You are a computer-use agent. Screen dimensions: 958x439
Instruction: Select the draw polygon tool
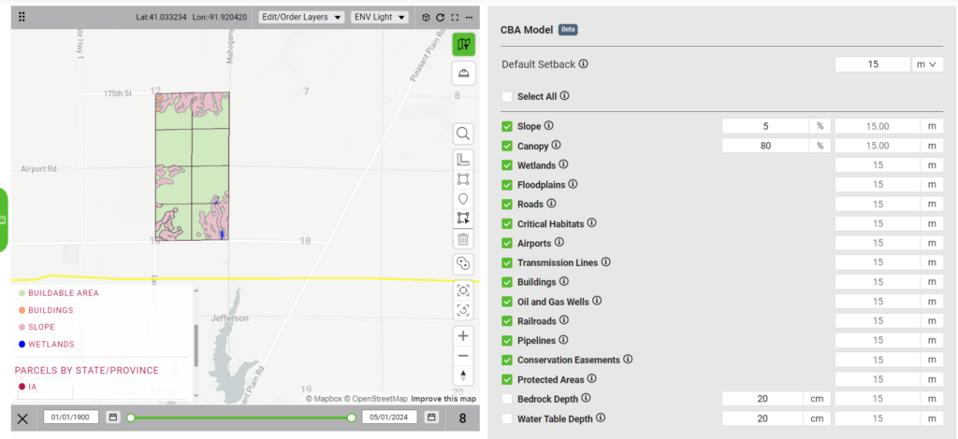tap(463, 179)
